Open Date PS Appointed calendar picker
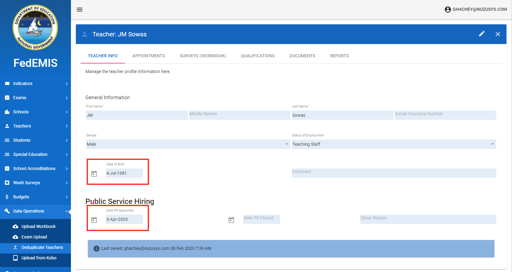Viewport: 512px width, 272px height. click(x=94, y=220)
